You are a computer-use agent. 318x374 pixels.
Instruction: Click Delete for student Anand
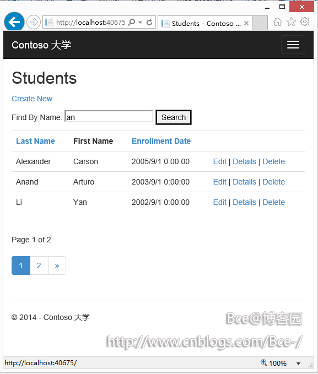(x=273, y=182)
